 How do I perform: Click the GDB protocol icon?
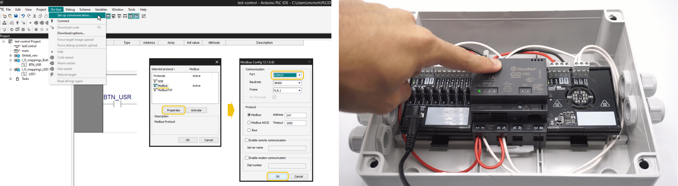[155, 81]
